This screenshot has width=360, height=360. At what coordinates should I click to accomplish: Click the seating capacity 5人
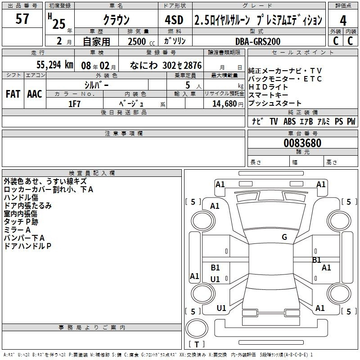click(193, 85)
